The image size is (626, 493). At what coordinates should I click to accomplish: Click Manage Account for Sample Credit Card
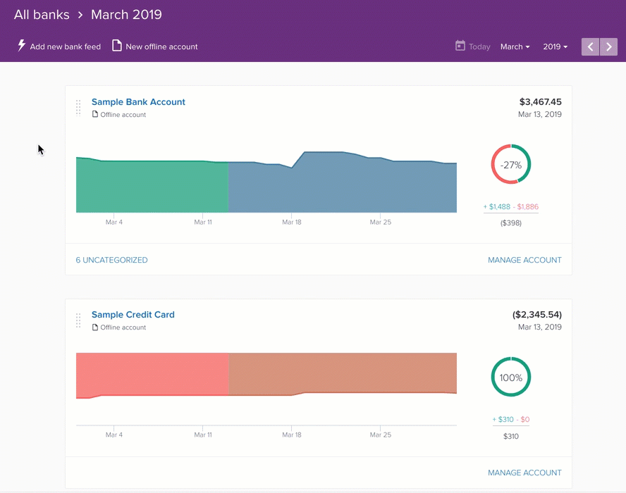tap(524, 473)
